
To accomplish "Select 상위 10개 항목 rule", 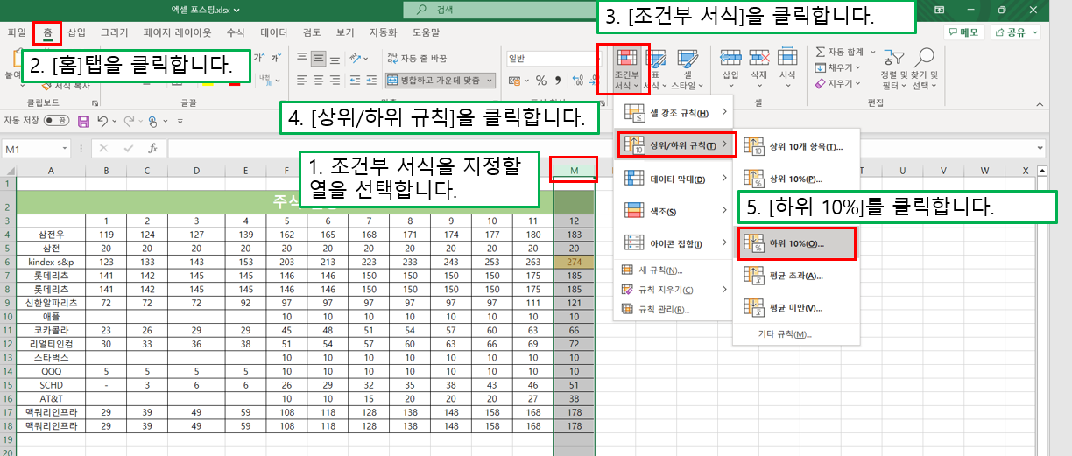I will point(796,147).
